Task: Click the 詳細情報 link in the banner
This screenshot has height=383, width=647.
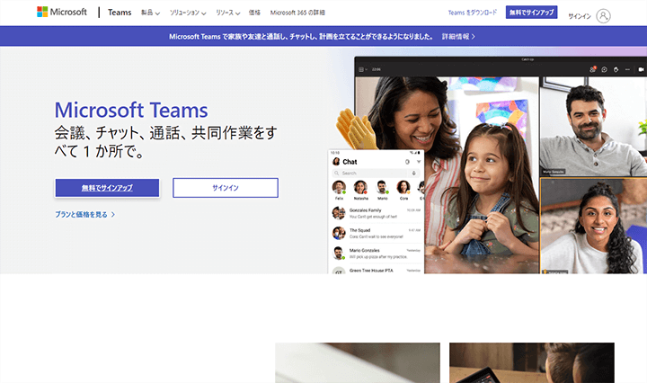Action: coord(458,37)
